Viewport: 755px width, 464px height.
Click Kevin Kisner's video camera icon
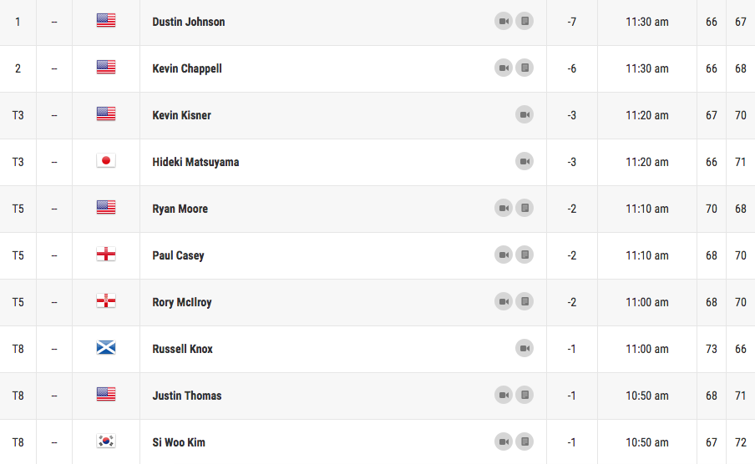coord(524,114)
